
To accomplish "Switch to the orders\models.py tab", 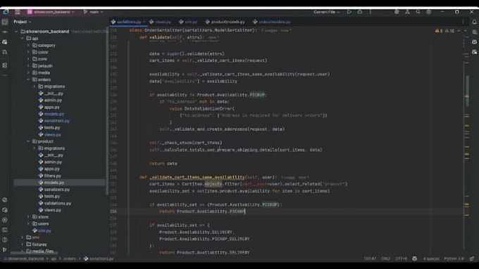I will point(272,22).
